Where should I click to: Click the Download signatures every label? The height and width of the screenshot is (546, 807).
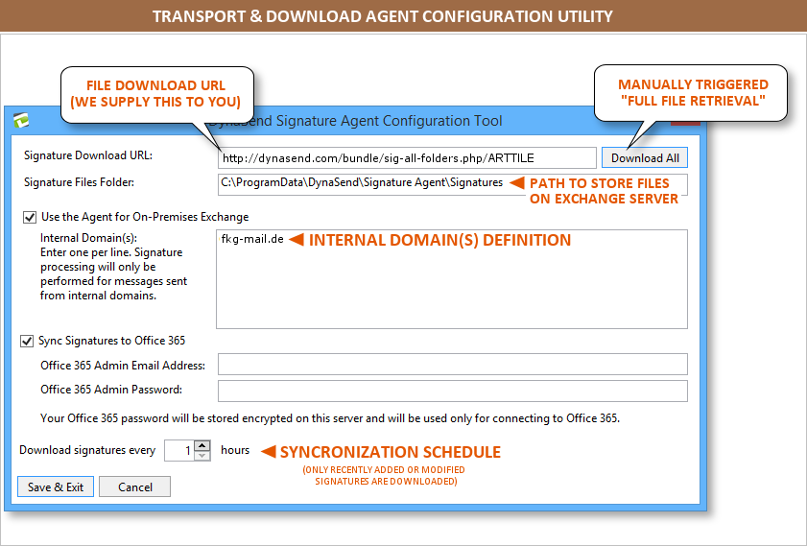pos(87,450)
